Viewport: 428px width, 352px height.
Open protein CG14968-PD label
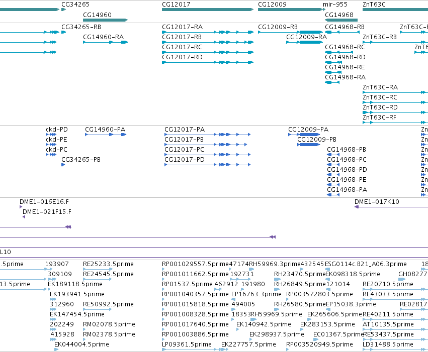tap(347, 170)
